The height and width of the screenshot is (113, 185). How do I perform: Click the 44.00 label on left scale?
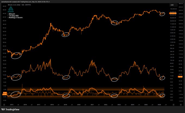[4, 14]
